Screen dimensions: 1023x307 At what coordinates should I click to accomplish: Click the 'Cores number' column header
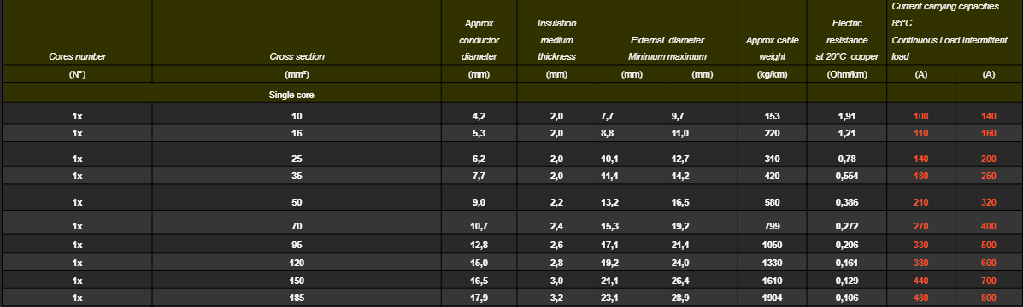point(77,56)
